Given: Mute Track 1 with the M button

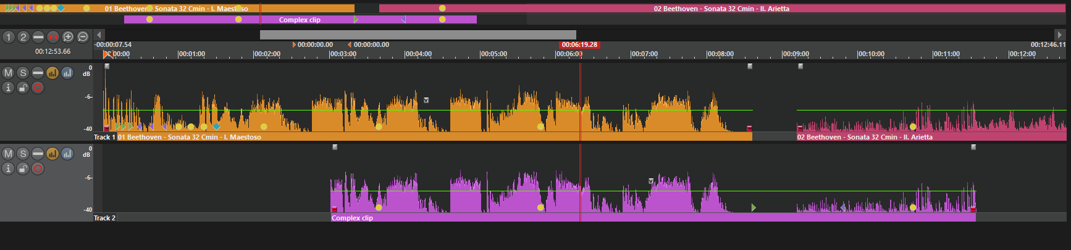Looking at the screenshot, I should 8,73.
